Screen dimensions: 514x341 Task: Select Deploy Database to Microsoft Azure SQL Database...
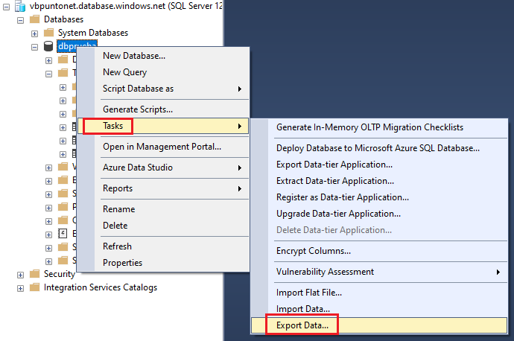tap(379, 148)
